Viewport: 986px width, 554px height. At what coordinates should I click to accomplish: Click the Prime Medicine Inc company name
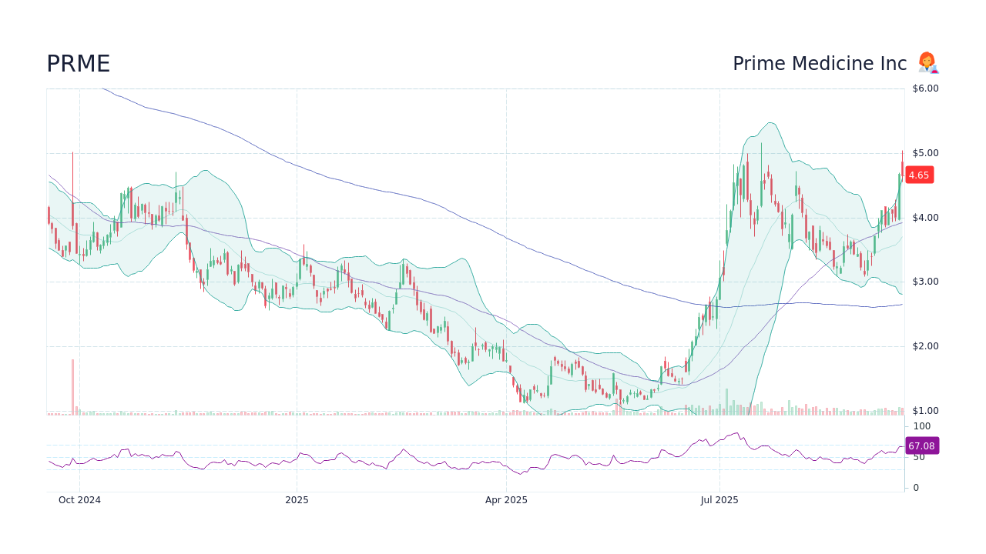coord(819,63)
